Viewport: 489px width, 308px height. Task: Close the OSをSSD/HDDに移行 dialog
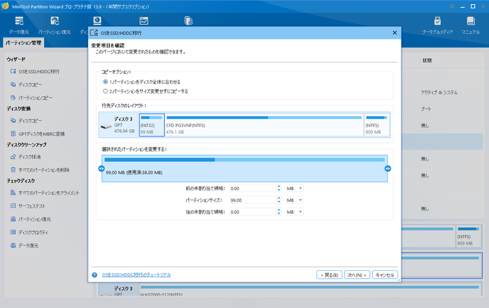(395, 33)
